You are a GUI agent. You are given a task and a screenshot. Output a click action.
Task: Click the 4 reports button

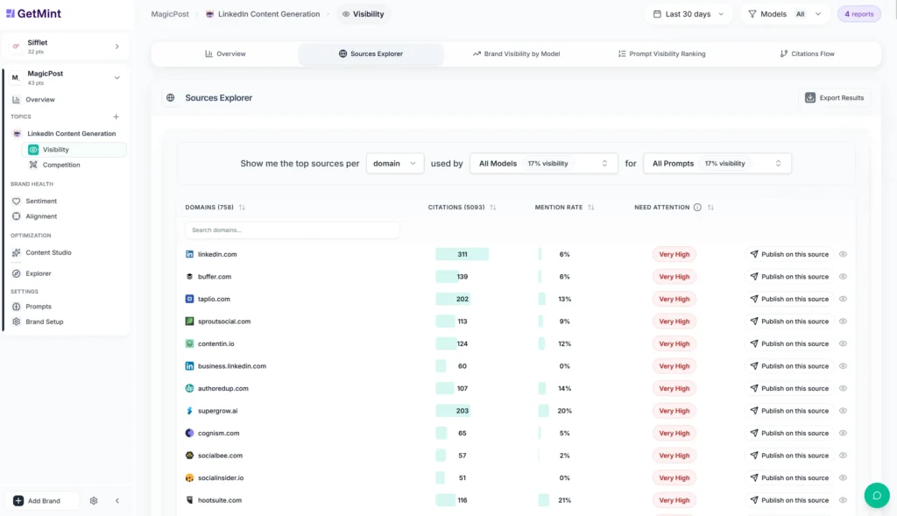tap(858, 13)
